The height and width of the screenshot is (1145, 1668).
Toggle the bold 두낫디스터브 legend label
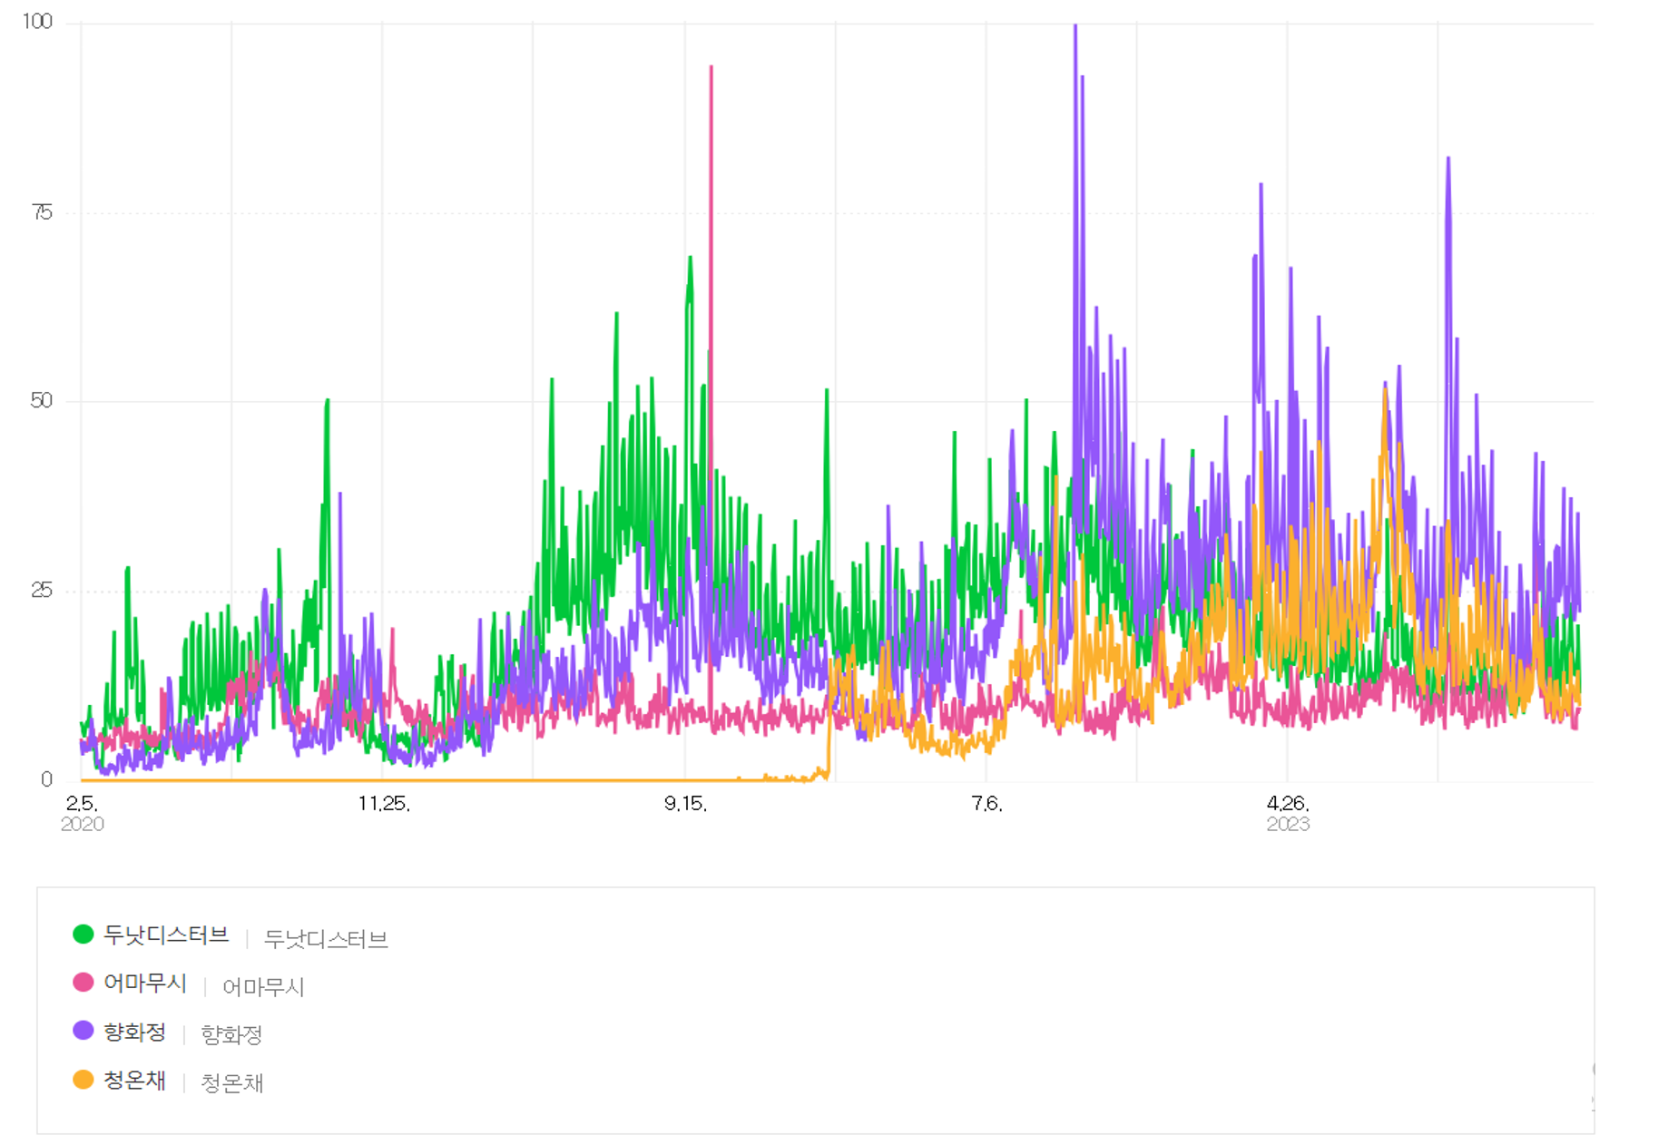[165, 935]
